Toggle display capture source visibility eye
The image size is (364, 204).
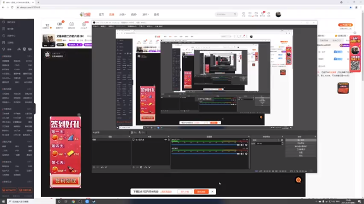tap(166, 140)
